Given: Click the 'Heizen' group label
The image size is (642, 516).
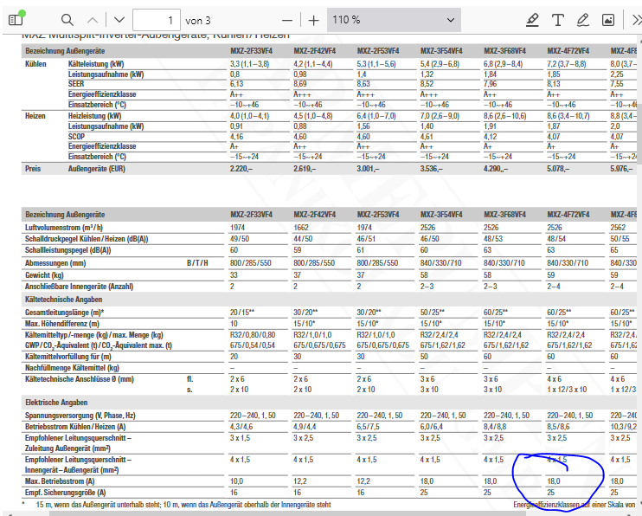Looking at the screenshot, I should (35, 116).
